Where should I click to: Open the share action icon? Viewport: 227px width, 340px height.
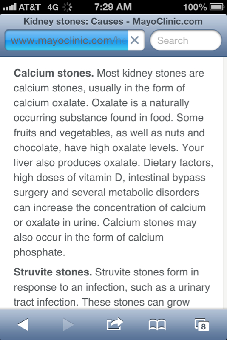point(115,324)
